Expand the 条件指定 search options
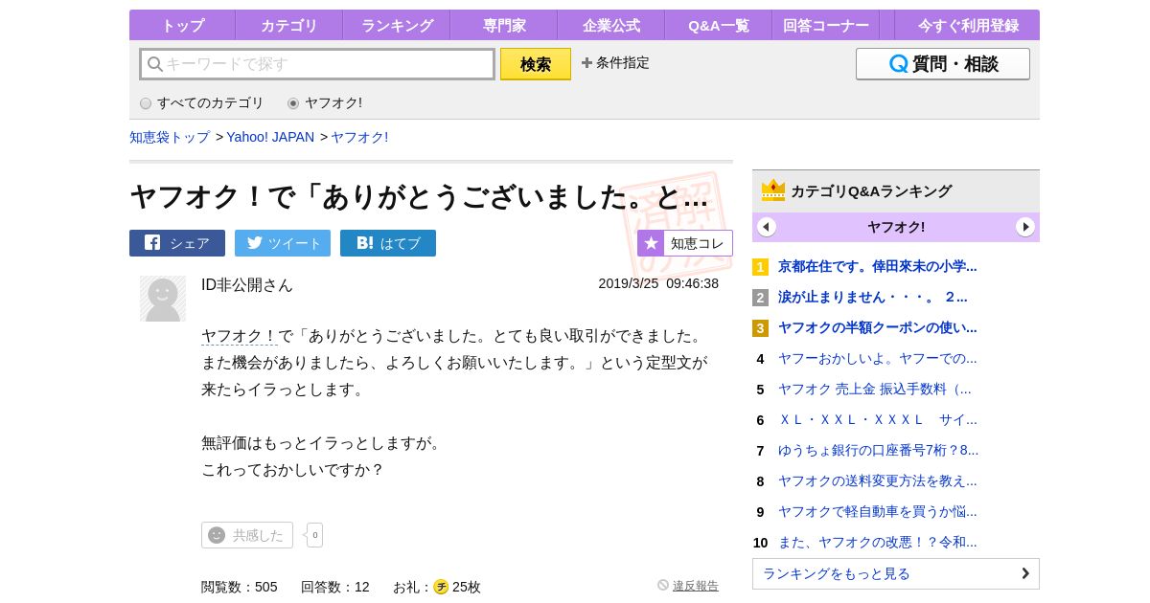The height and width of the screenshot is (603, 1150). [615, 63]
